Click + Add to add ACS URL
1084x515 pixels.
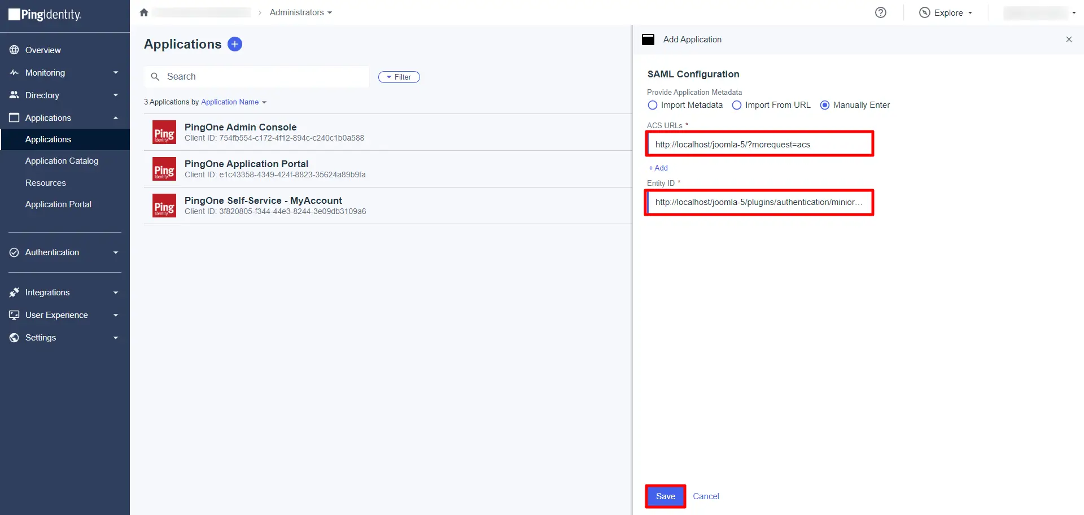click(x=658, y=168)
